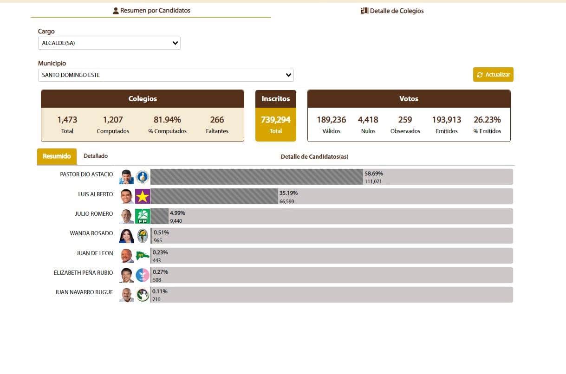Click Wanda Rosado's party emblem
566x374 pixels.
(143, 236)
